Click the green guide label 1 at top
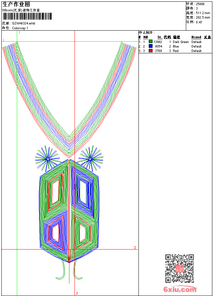213x296 pixels. coord(19,32)
